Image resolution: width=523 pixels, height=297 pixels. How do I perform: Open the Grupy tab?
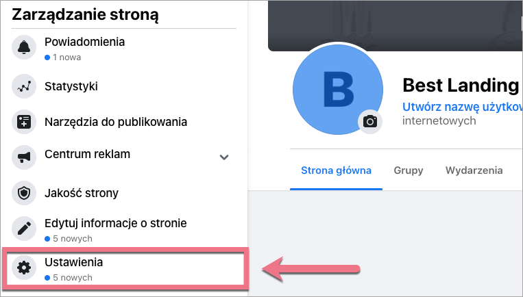(x=408, y=170)
